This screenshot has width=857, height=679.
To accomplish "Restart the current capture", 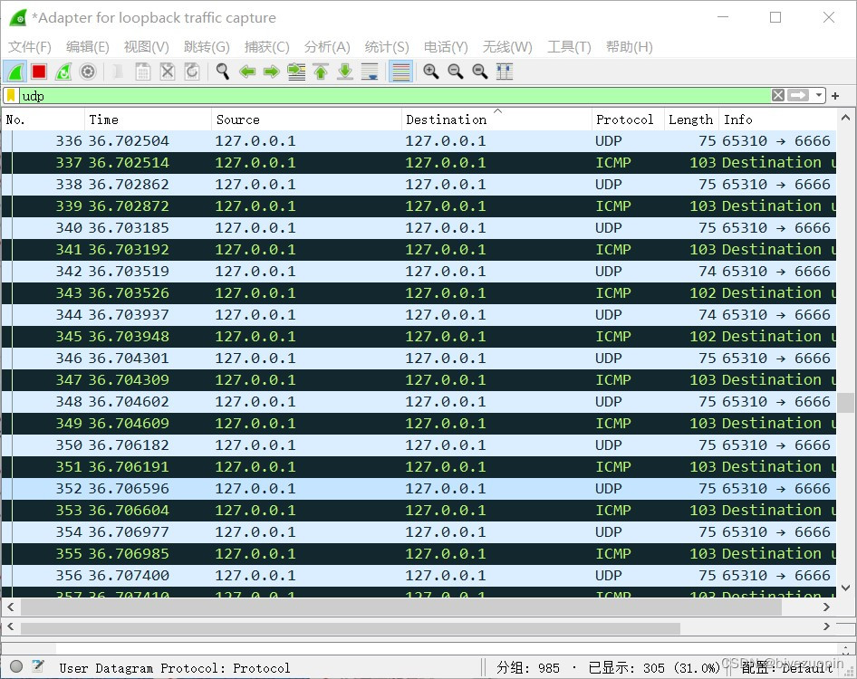I will point(63,72).
